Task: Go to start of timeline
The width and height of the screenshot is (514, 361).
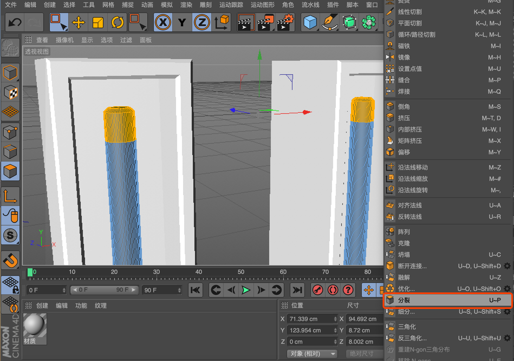Action: pyautogui.click(x=195, y=290)
